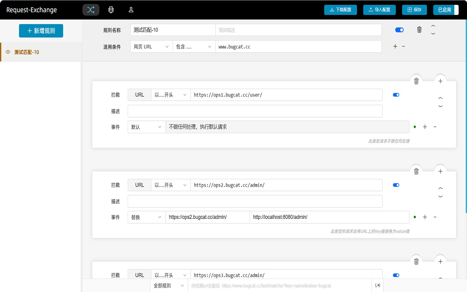The image size is (467, 292).
Task: Delete the ops2 interception card
Action: 416,171
